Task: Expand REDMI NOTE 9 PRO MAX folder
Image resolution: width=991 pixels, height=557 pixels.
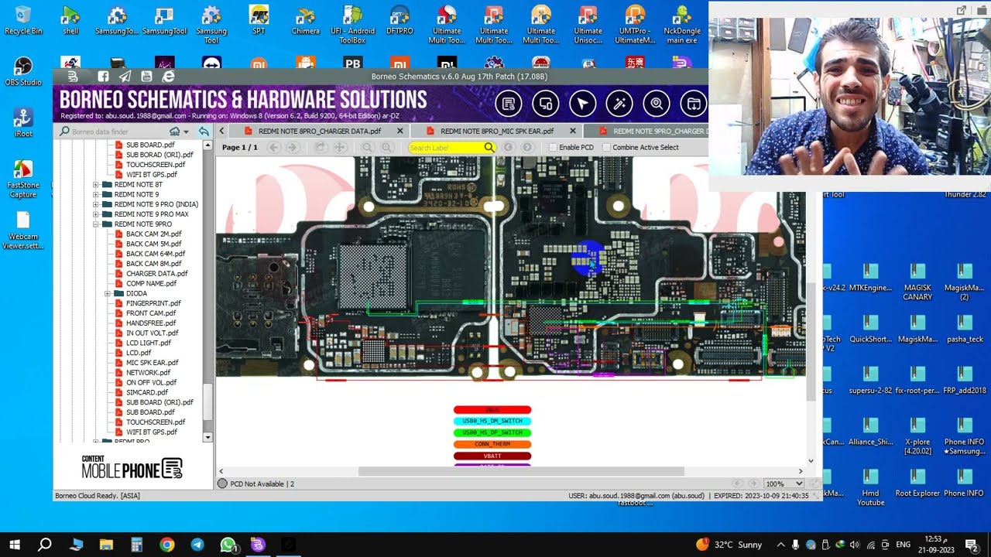Action: click(x=96, y=214)
